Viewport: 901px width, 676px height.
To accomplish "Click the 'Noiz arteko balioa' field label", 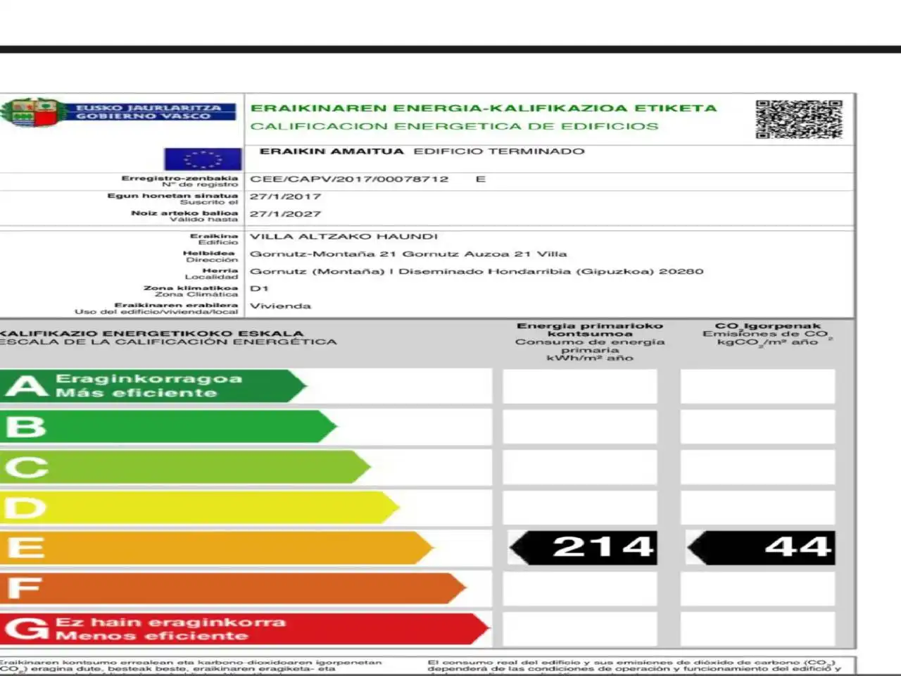I will [184, 213].
